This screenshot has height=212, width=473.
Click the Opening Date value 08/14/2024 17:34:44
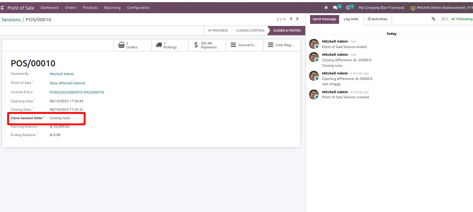click(66, 101)
